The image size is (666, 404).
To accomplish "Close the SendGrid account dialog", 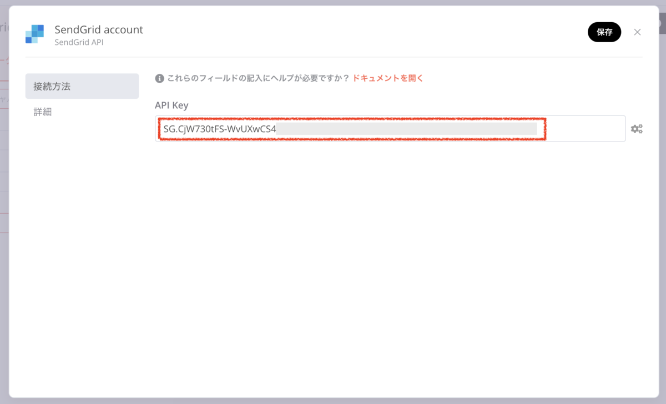I will [637, 32].
